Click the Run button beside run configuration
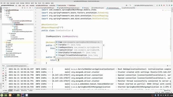 click(157, 5)
